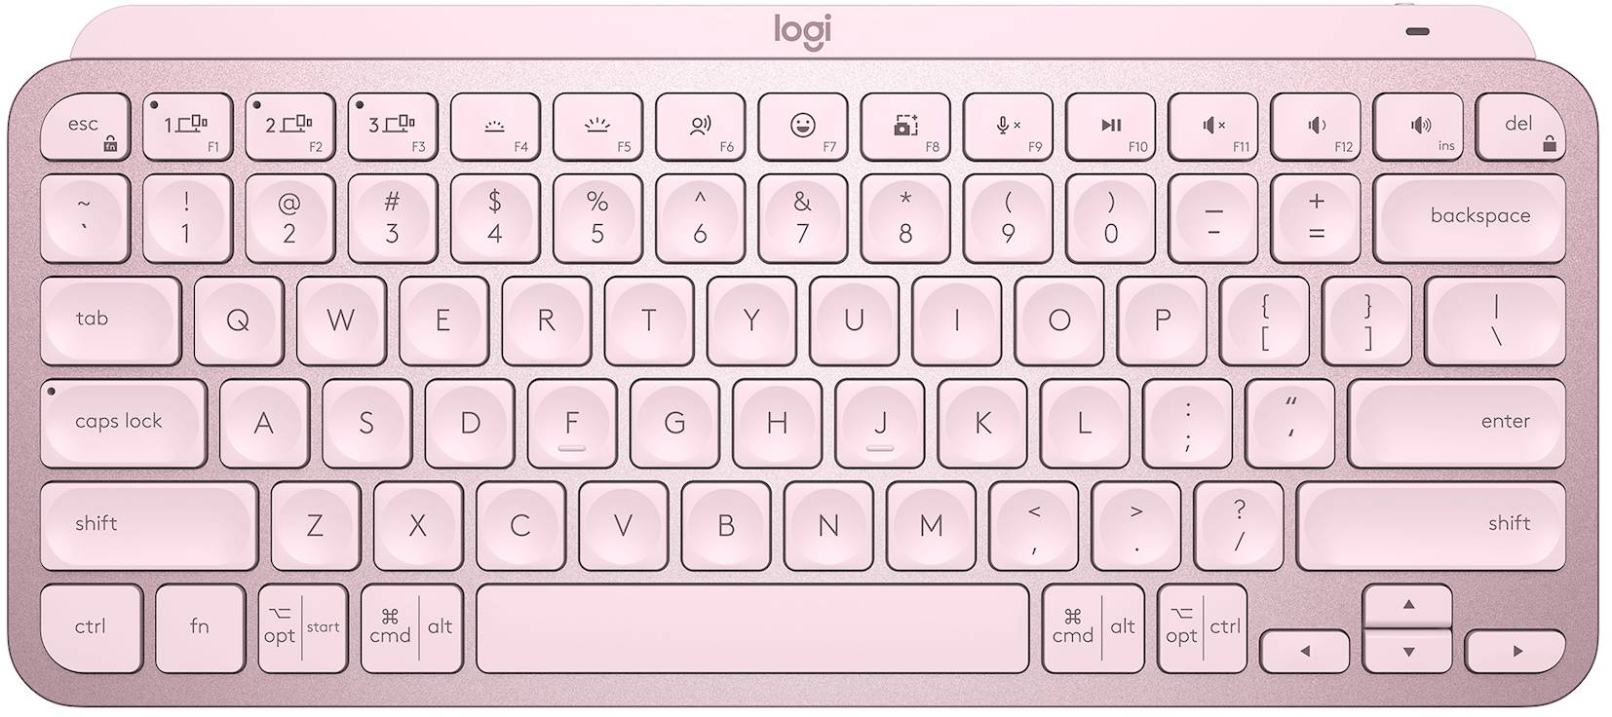This screenshot has height=717, width=1612.
Task: Select the Easy-Switch device 1 key
Action: click(187, 127)
